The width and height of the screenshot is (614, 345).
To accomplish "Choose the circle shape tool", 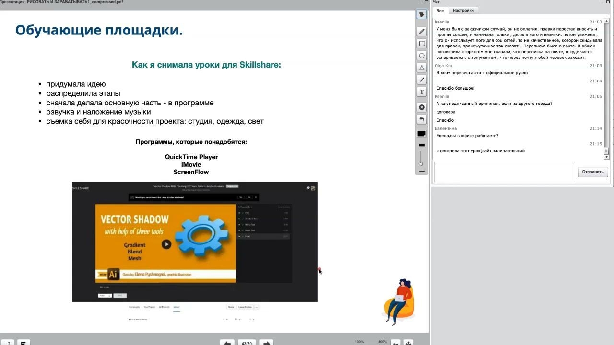I will [x=422, y=56].
